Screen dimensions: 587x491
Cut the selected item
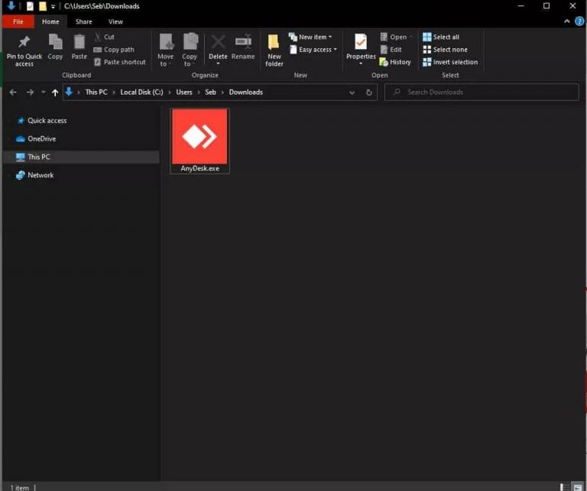[104, 37]
